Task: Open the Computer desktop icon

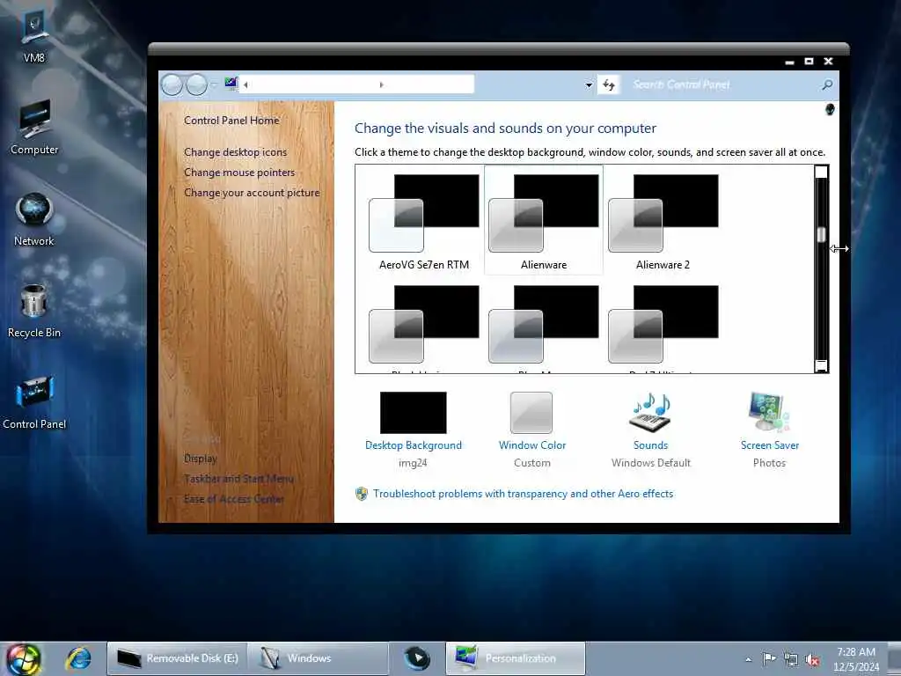Action: (x=34, y=127)
